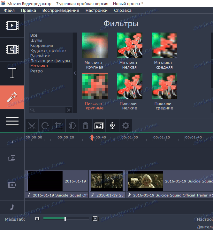Select the first black-thumbnail video clip

click(x=57, y=181)
